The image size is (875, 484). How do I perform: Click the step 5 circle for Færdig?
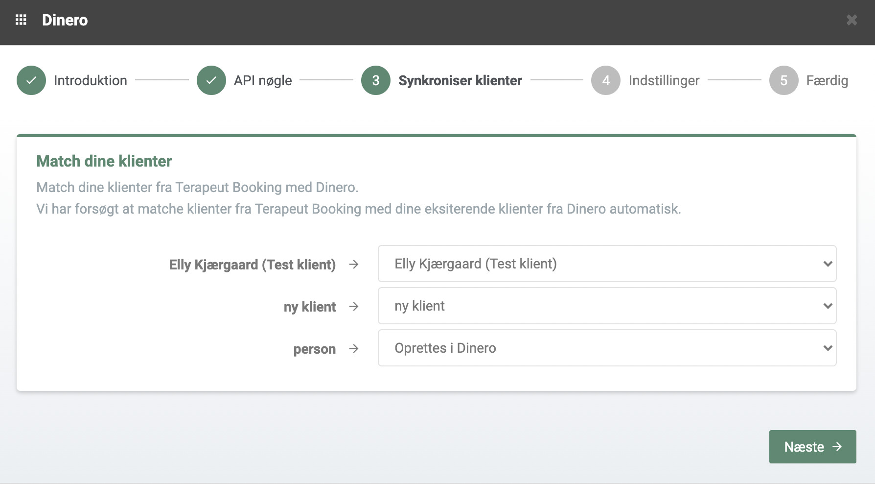[784, 80]
